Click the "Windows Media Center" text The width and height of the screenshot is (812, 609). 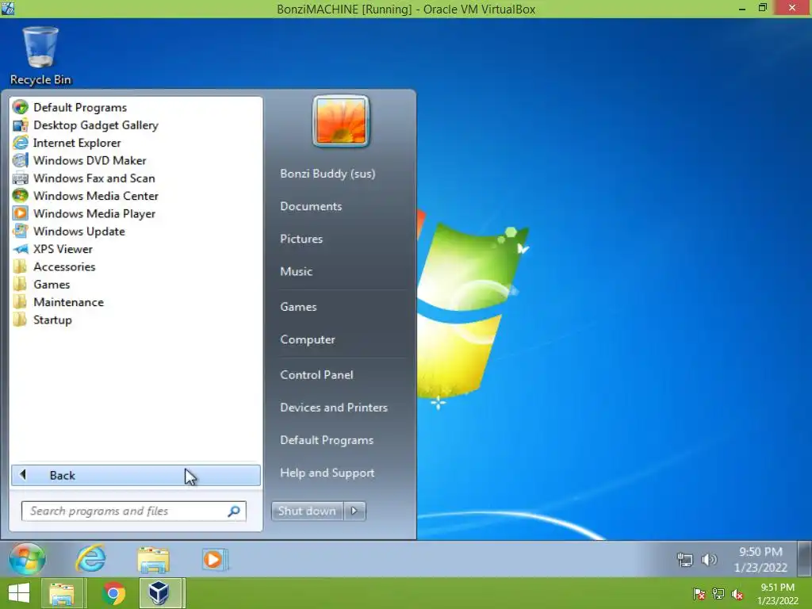click(x=96, y=196)
